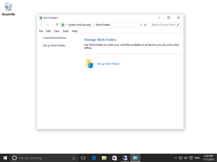217x162 pixels.
Task: Open the File menu
Action: point(41,31)
